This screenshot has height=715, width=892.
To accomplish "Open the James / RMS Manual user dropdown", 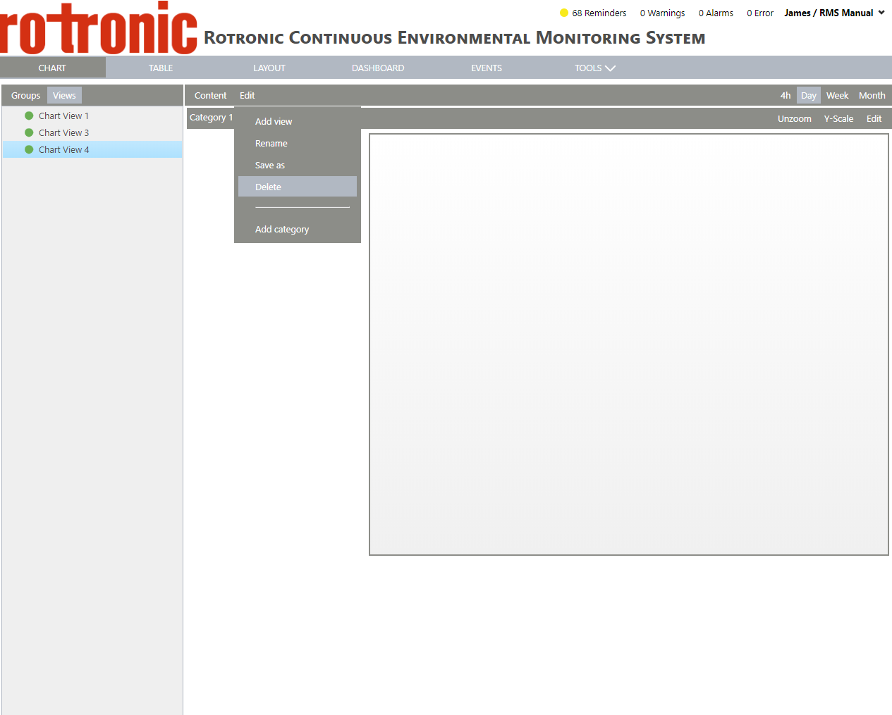I will (834, 13).
